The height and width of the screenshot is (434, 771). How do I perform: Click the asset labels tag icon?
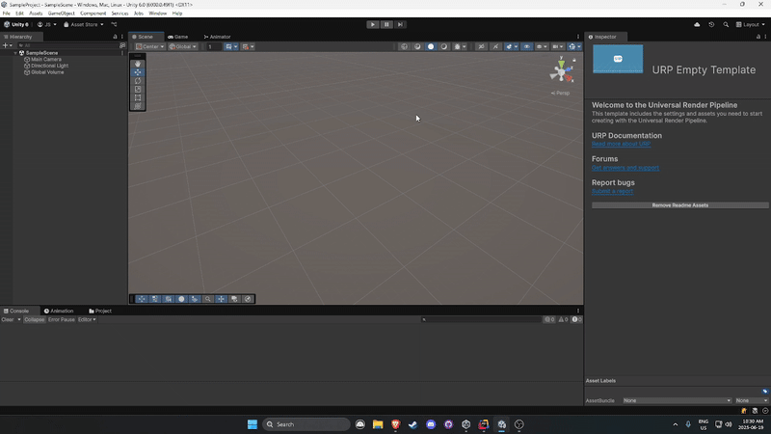(765, 392)
